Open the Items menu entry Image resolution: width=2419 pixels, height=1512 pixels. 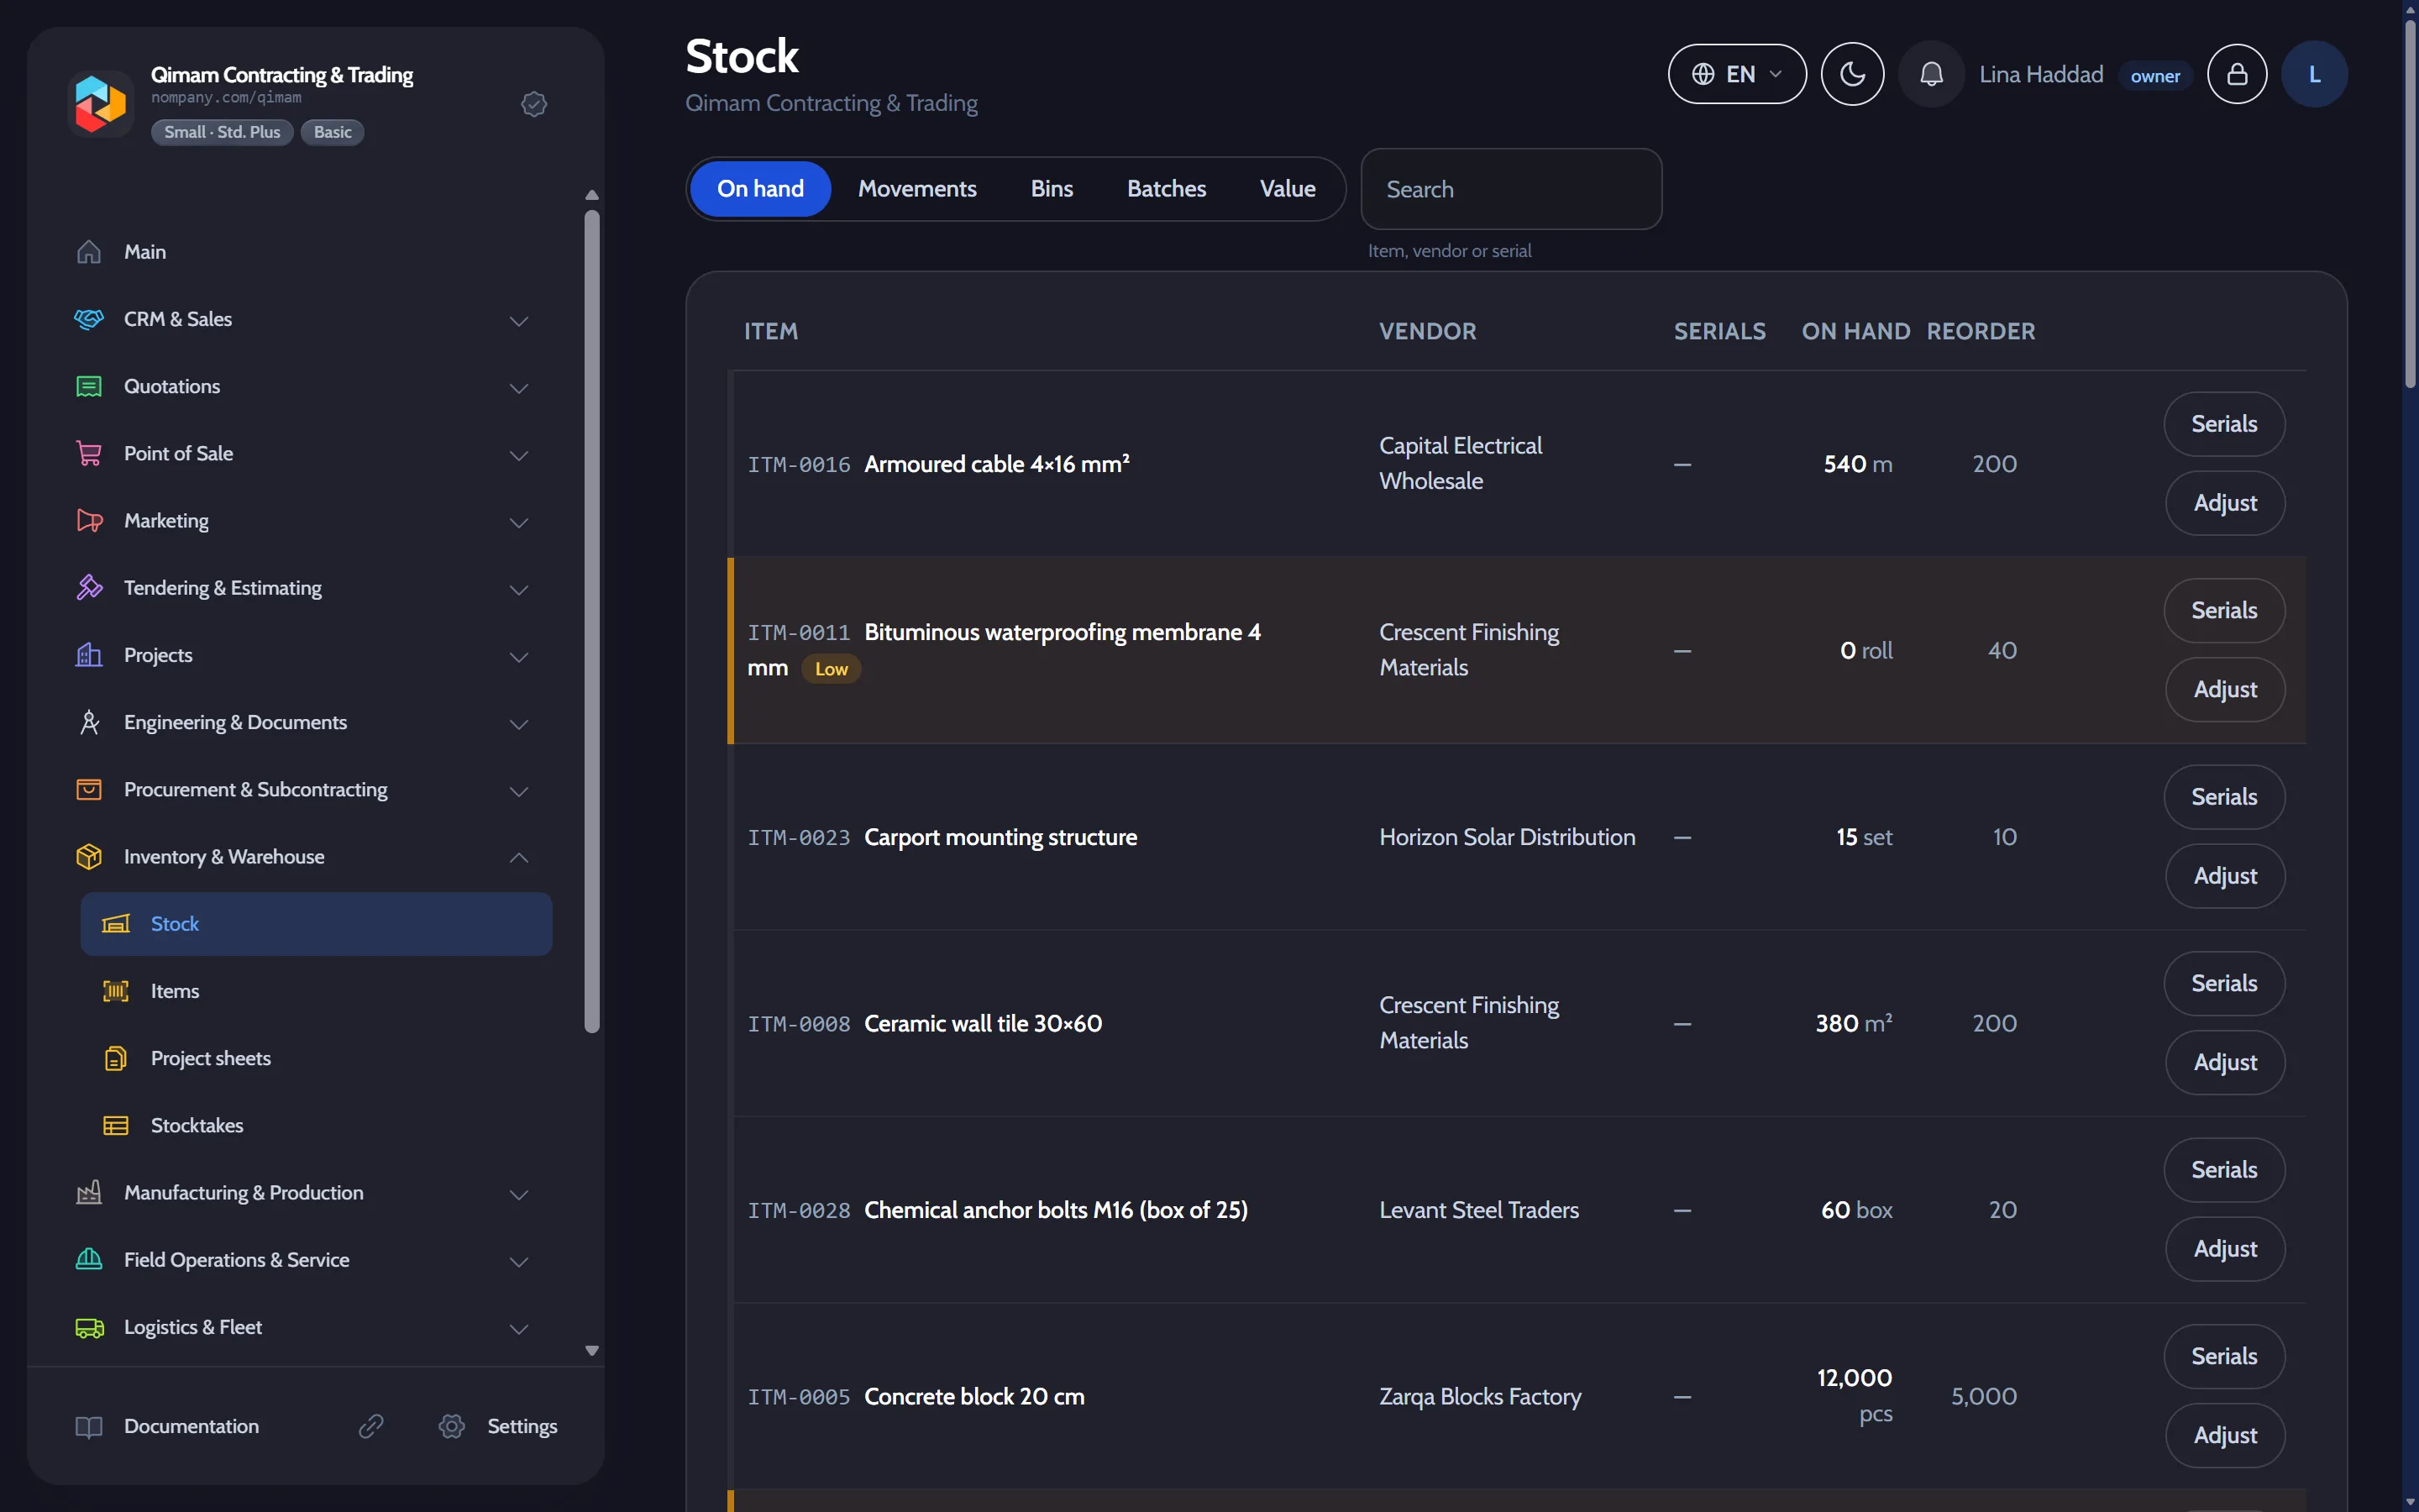pos(316,991)
